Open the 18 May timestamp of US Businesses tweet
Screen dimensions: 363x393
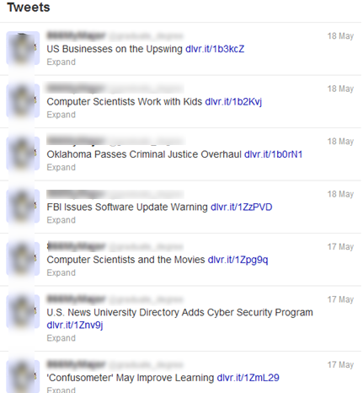[x=340, y=36]
